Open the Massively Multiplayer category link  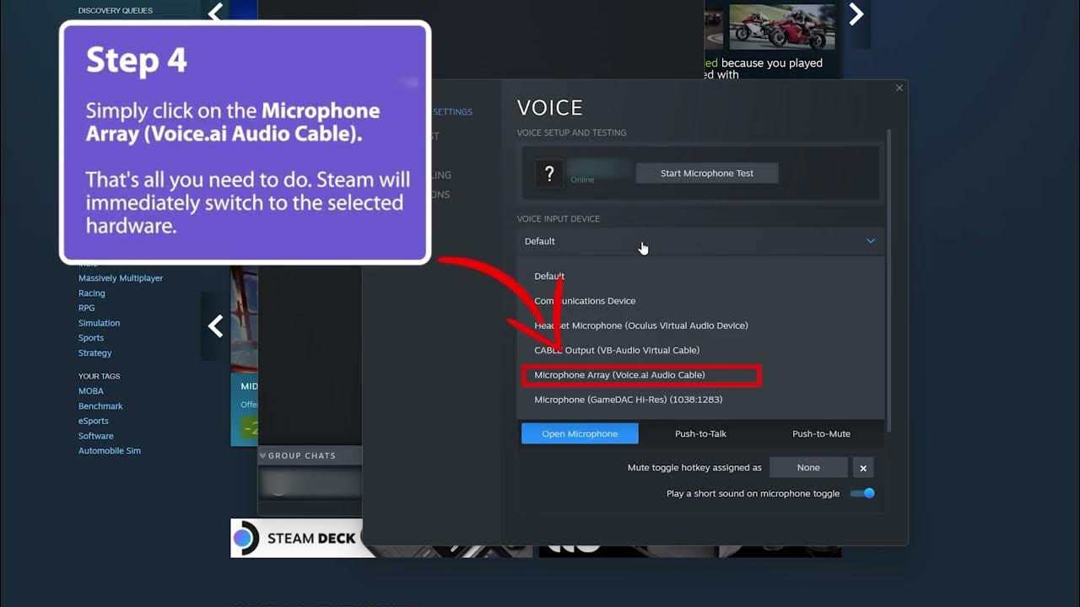[121, 278]
